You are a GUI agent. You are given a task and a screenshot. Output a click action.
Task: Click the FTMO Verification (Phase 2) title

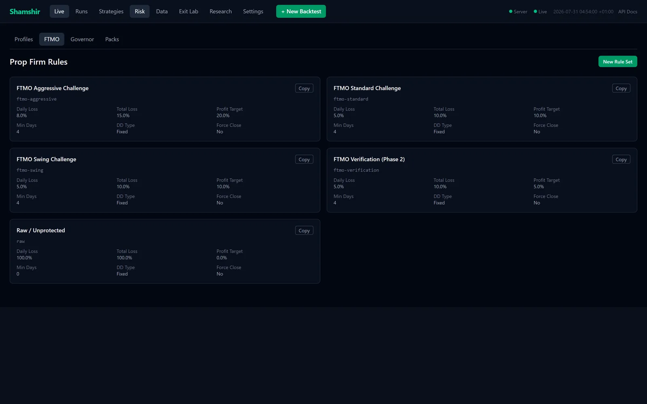point(369,159)
